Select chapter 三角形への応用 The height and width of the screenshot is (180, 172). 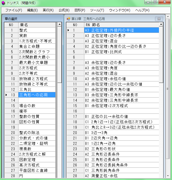[x=37, y=95]
